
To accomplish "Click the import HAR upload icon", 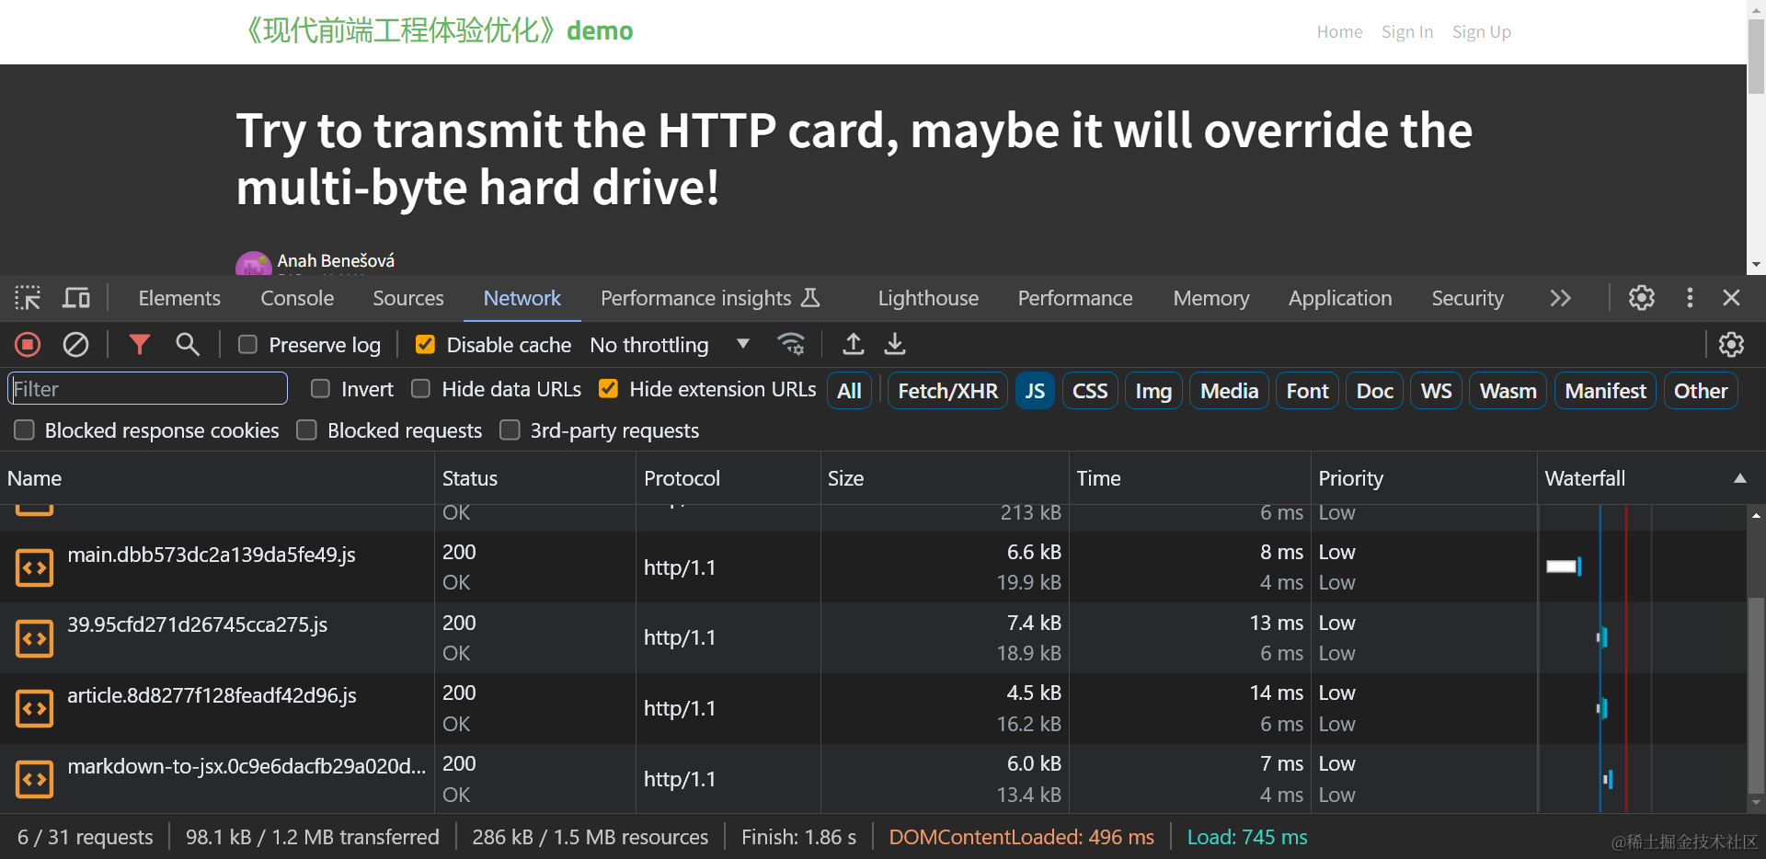I will (x=854, y=345).
